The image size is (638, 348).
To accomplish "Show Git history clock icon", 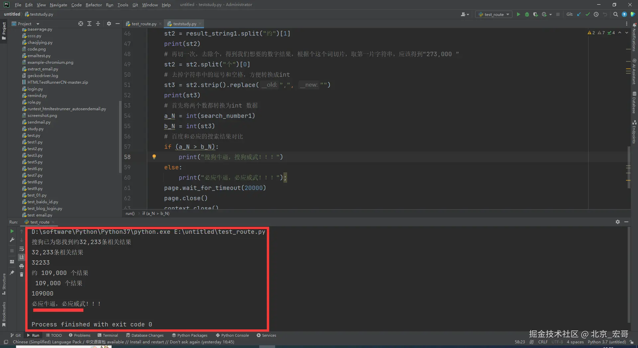I will click(x=596, y=14).
